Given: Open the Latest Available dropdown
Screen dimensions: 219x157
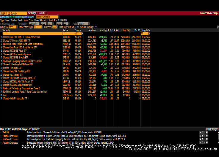Looking at the screenshot, I should pos(47,17).
